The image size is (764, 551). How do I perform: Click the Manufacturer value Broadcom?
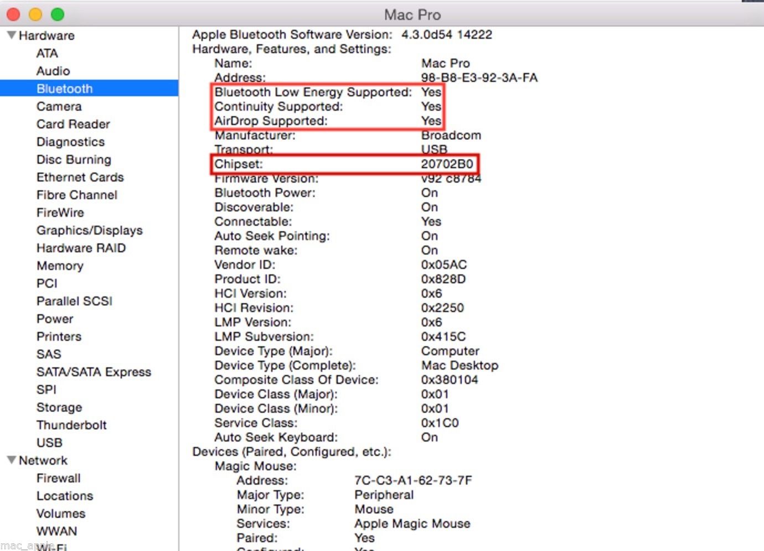coord(451,135)
